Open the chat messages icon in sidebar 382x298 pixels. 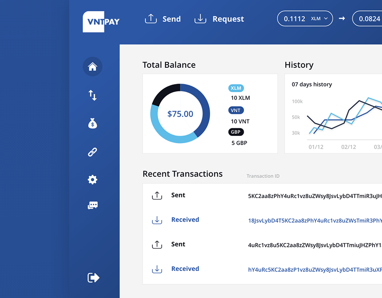[92, 205]
